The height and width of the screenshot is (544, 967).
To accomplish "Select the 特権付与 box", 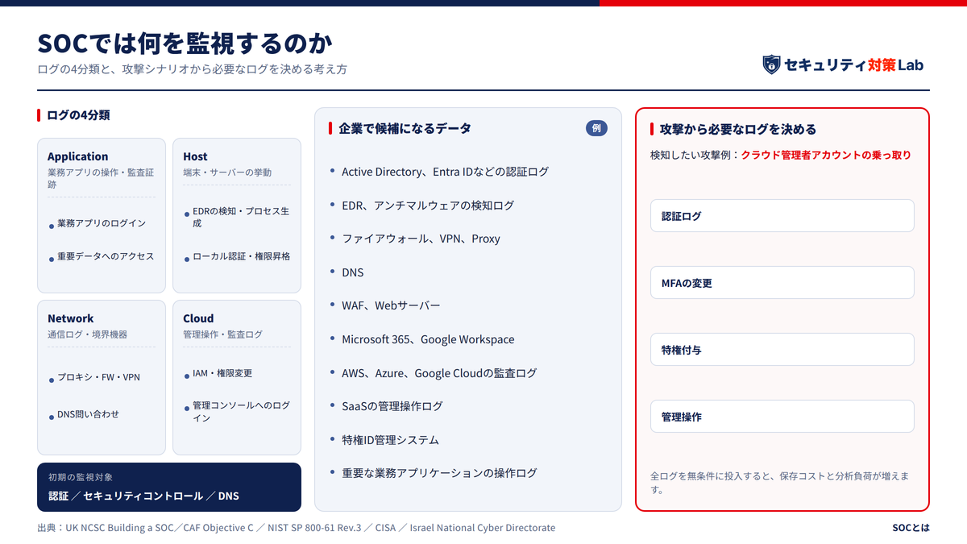I will click(x=782, y=350).
